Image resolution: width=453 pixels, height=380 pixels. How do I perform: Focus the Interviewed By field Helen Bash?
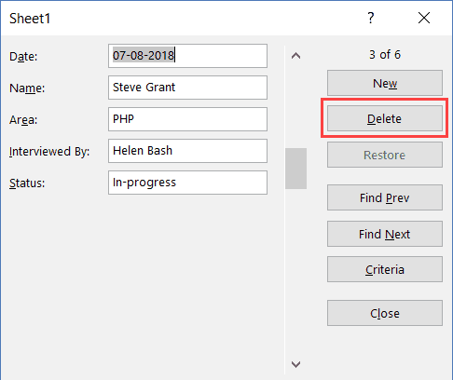coord(187,151)
